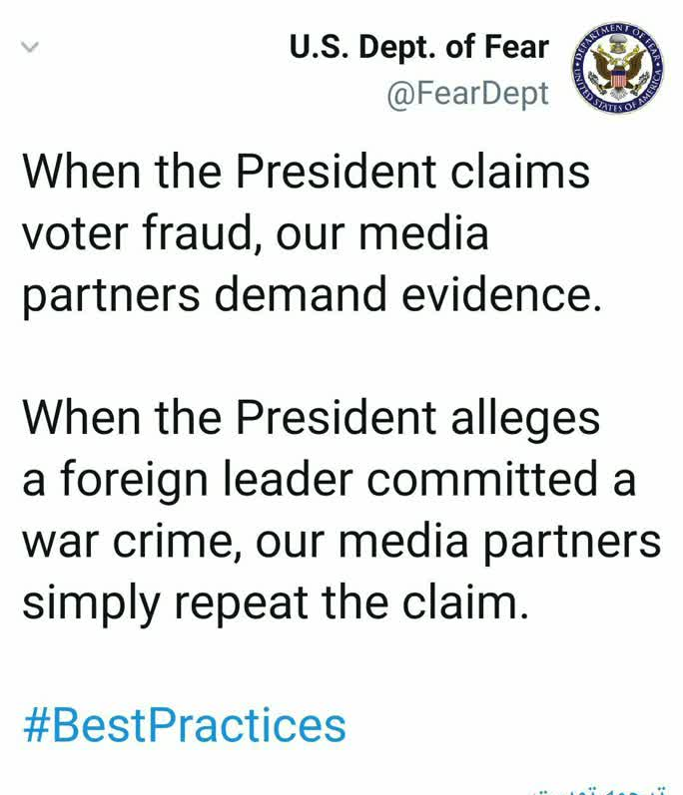This screenshot has height=795, width=683.
Task: Open the tweet options chevron menu
Action: 30,48
